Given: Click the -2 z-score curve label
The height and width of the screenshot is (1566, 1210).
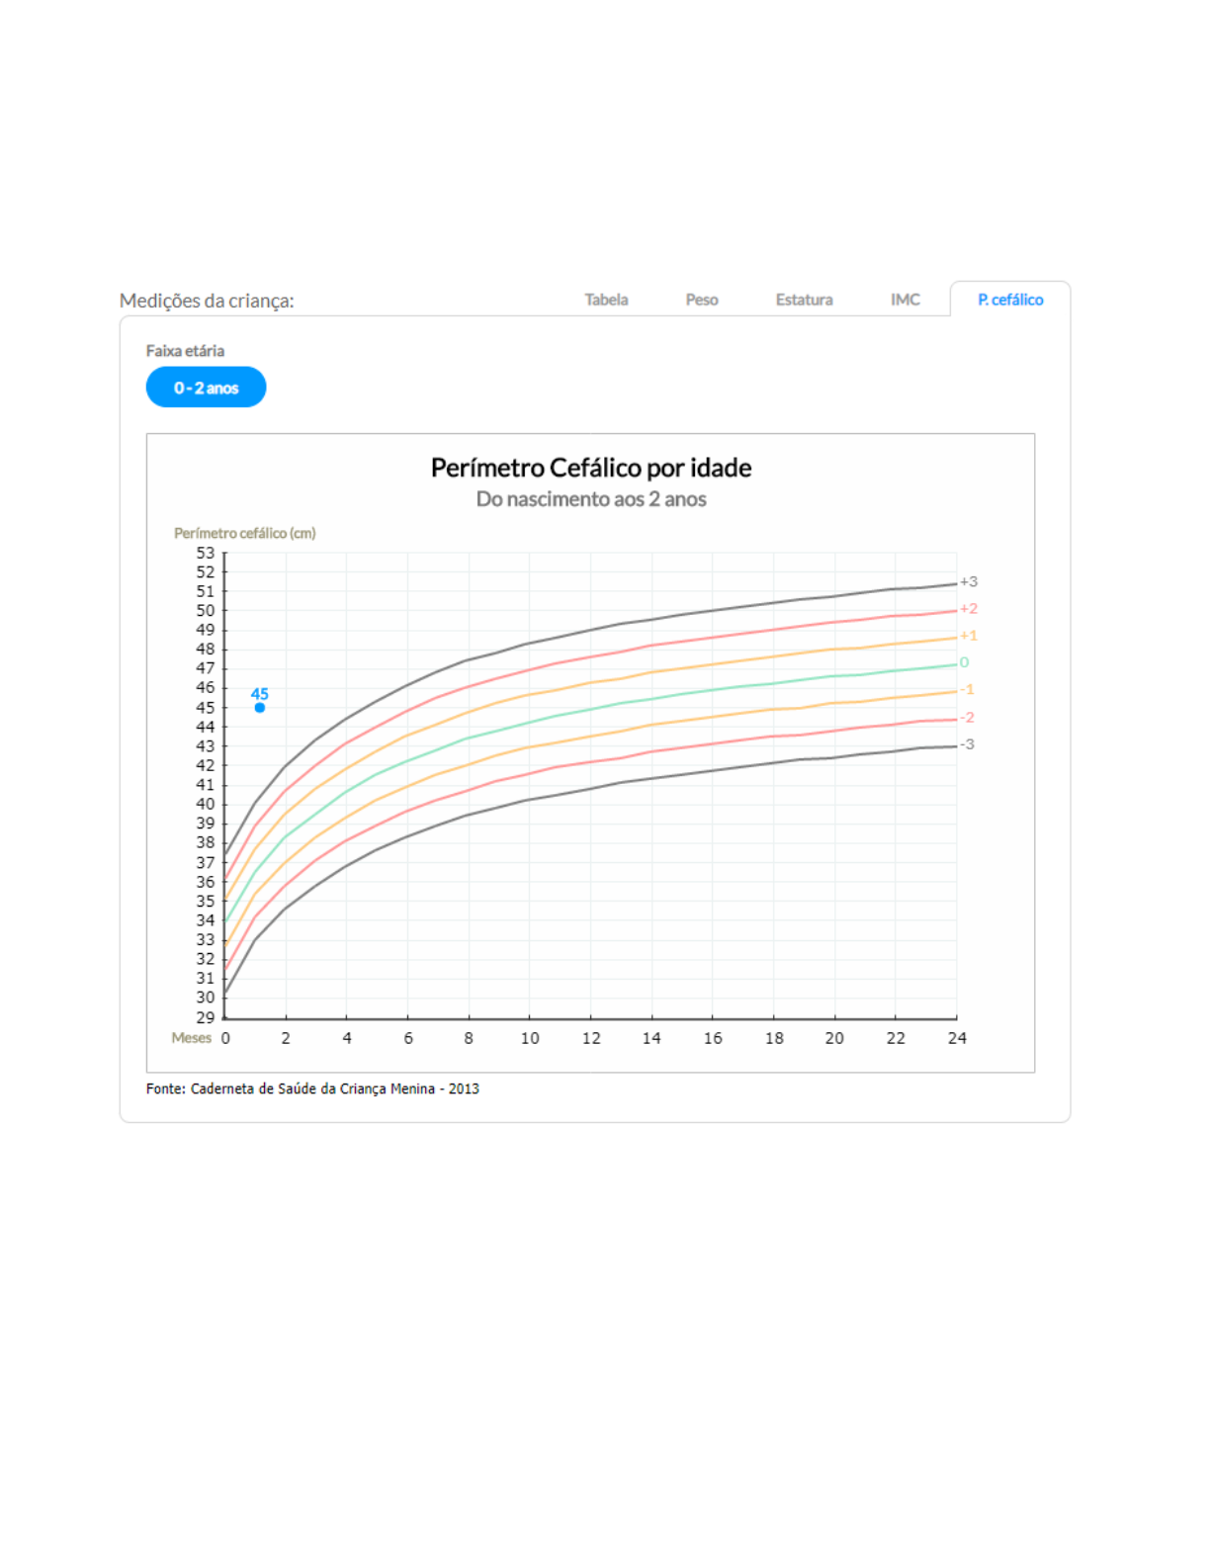Looking at the screenshot, I should [x=967, y=718].
